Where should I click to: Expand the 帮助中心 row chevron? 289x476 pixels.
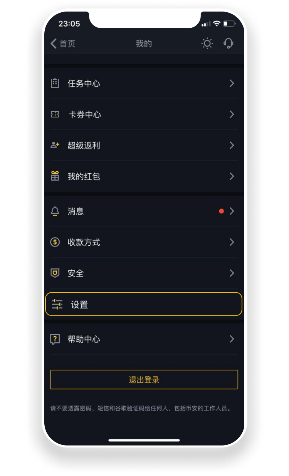(x=232, y=339)
